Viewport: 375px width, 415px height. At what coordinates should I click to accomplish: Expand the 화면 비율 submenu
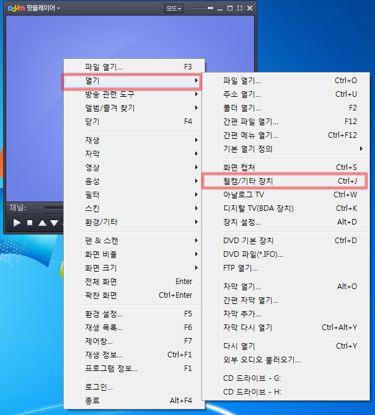(134, 254)
